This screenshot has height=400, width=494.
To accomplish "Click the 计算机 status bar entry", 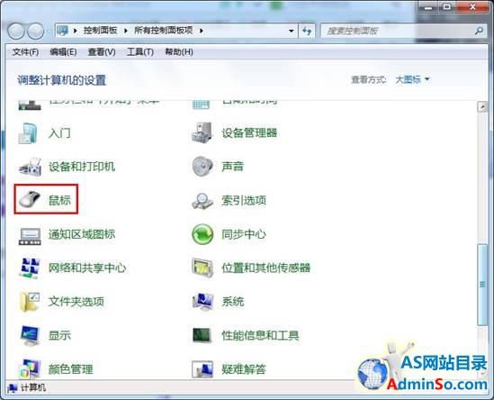I will (x=27, y=387).
